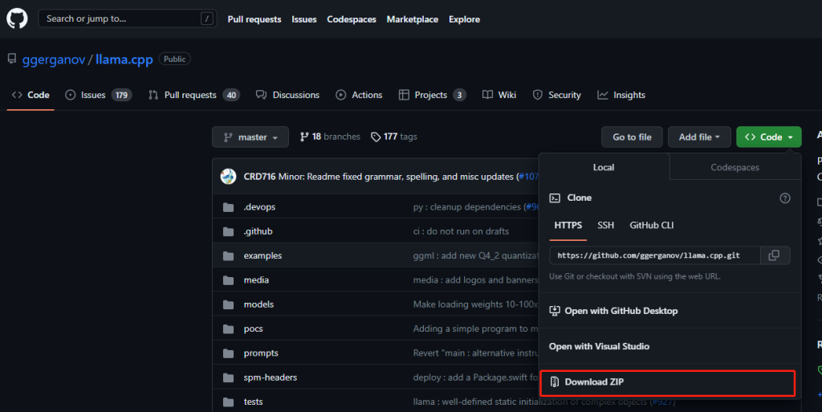Viewport: 822px width, 412px height.
Task: Click the CRD716 author avatar
Action: pyautogui.click(x=228, y=177)
